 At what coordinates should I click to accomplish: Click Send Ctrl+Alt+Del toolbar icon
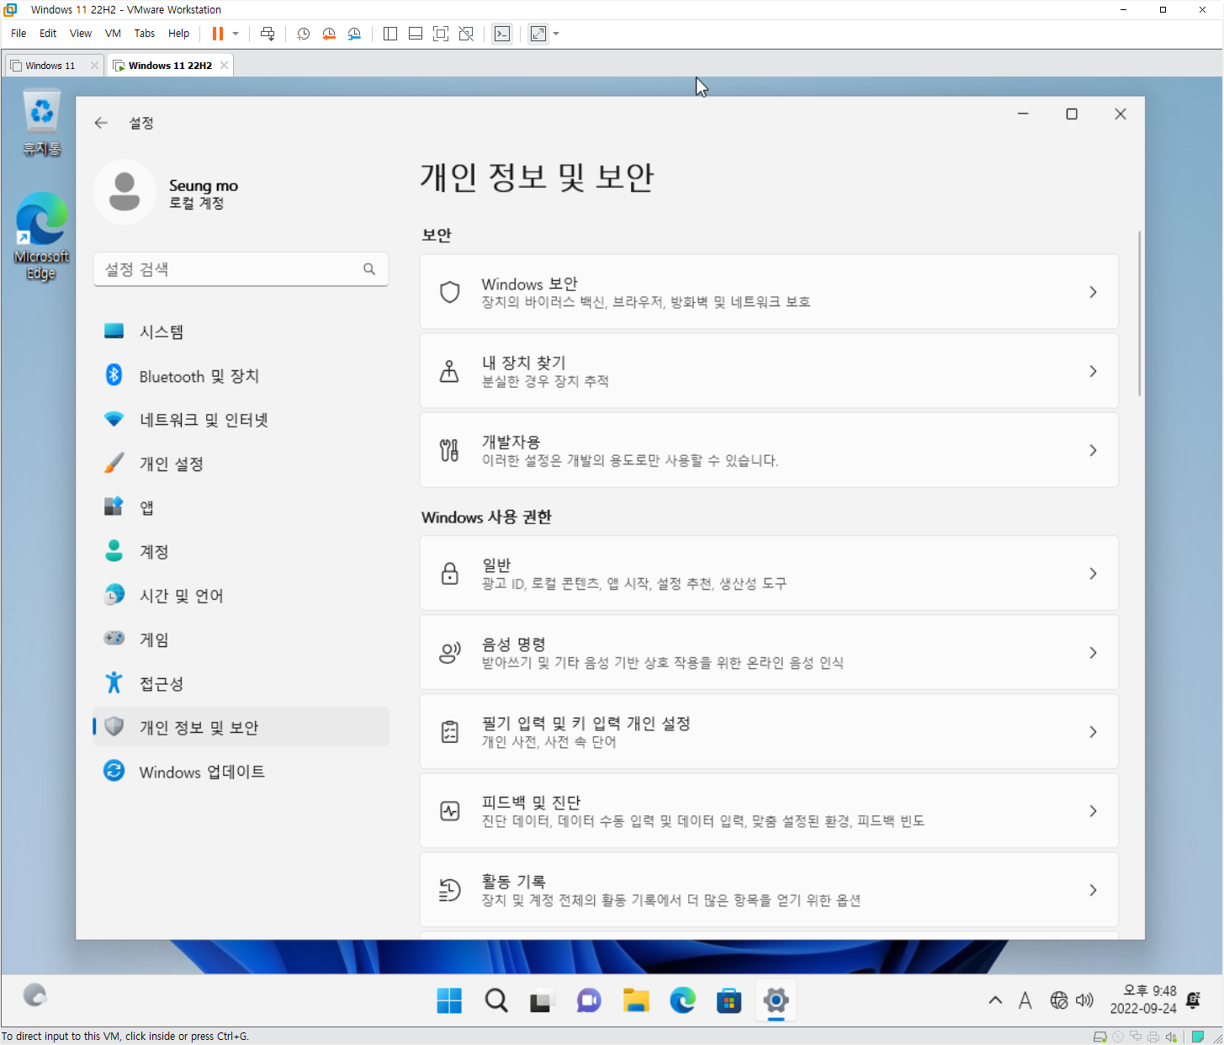click(268, 34)
